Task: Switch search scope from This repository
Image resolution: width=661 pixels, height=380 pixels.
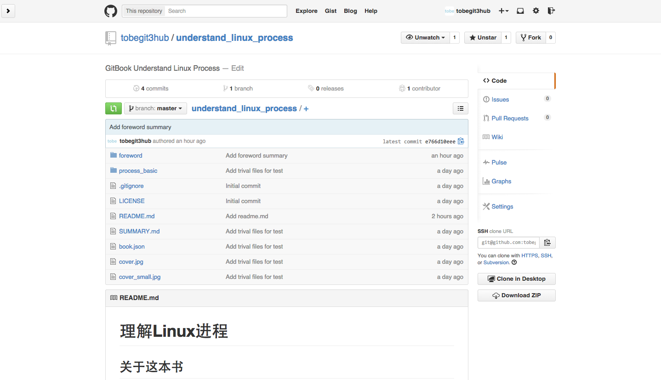Action: click(x=143, y=11)
